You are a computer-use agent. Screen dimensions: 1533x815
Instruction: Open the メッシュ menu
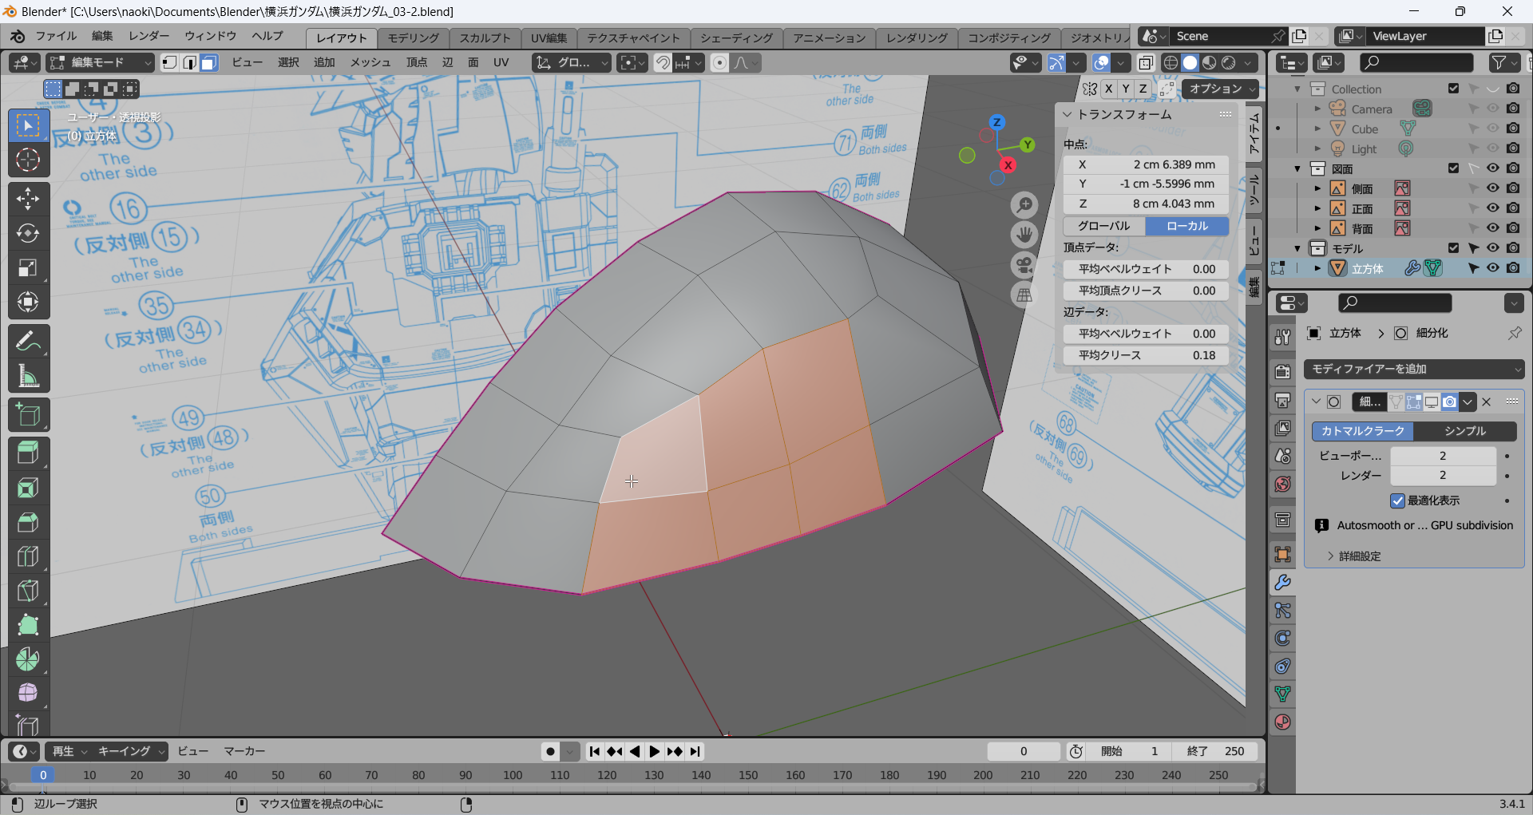(370, 63)
